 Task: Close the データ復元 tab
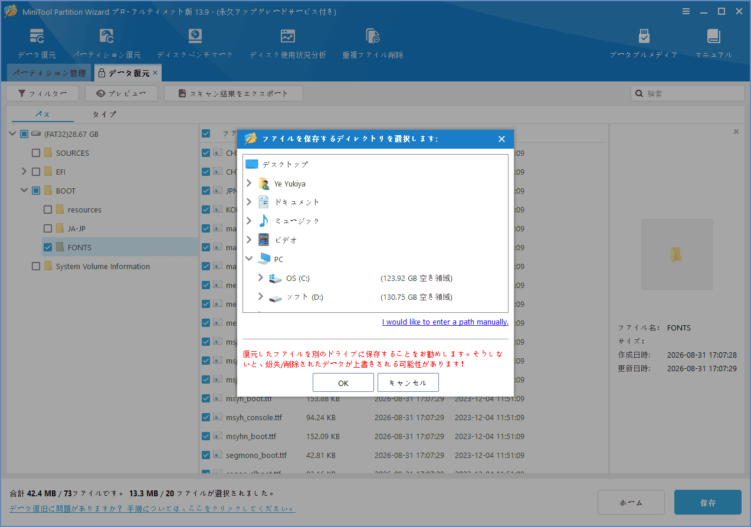point(155,73)
